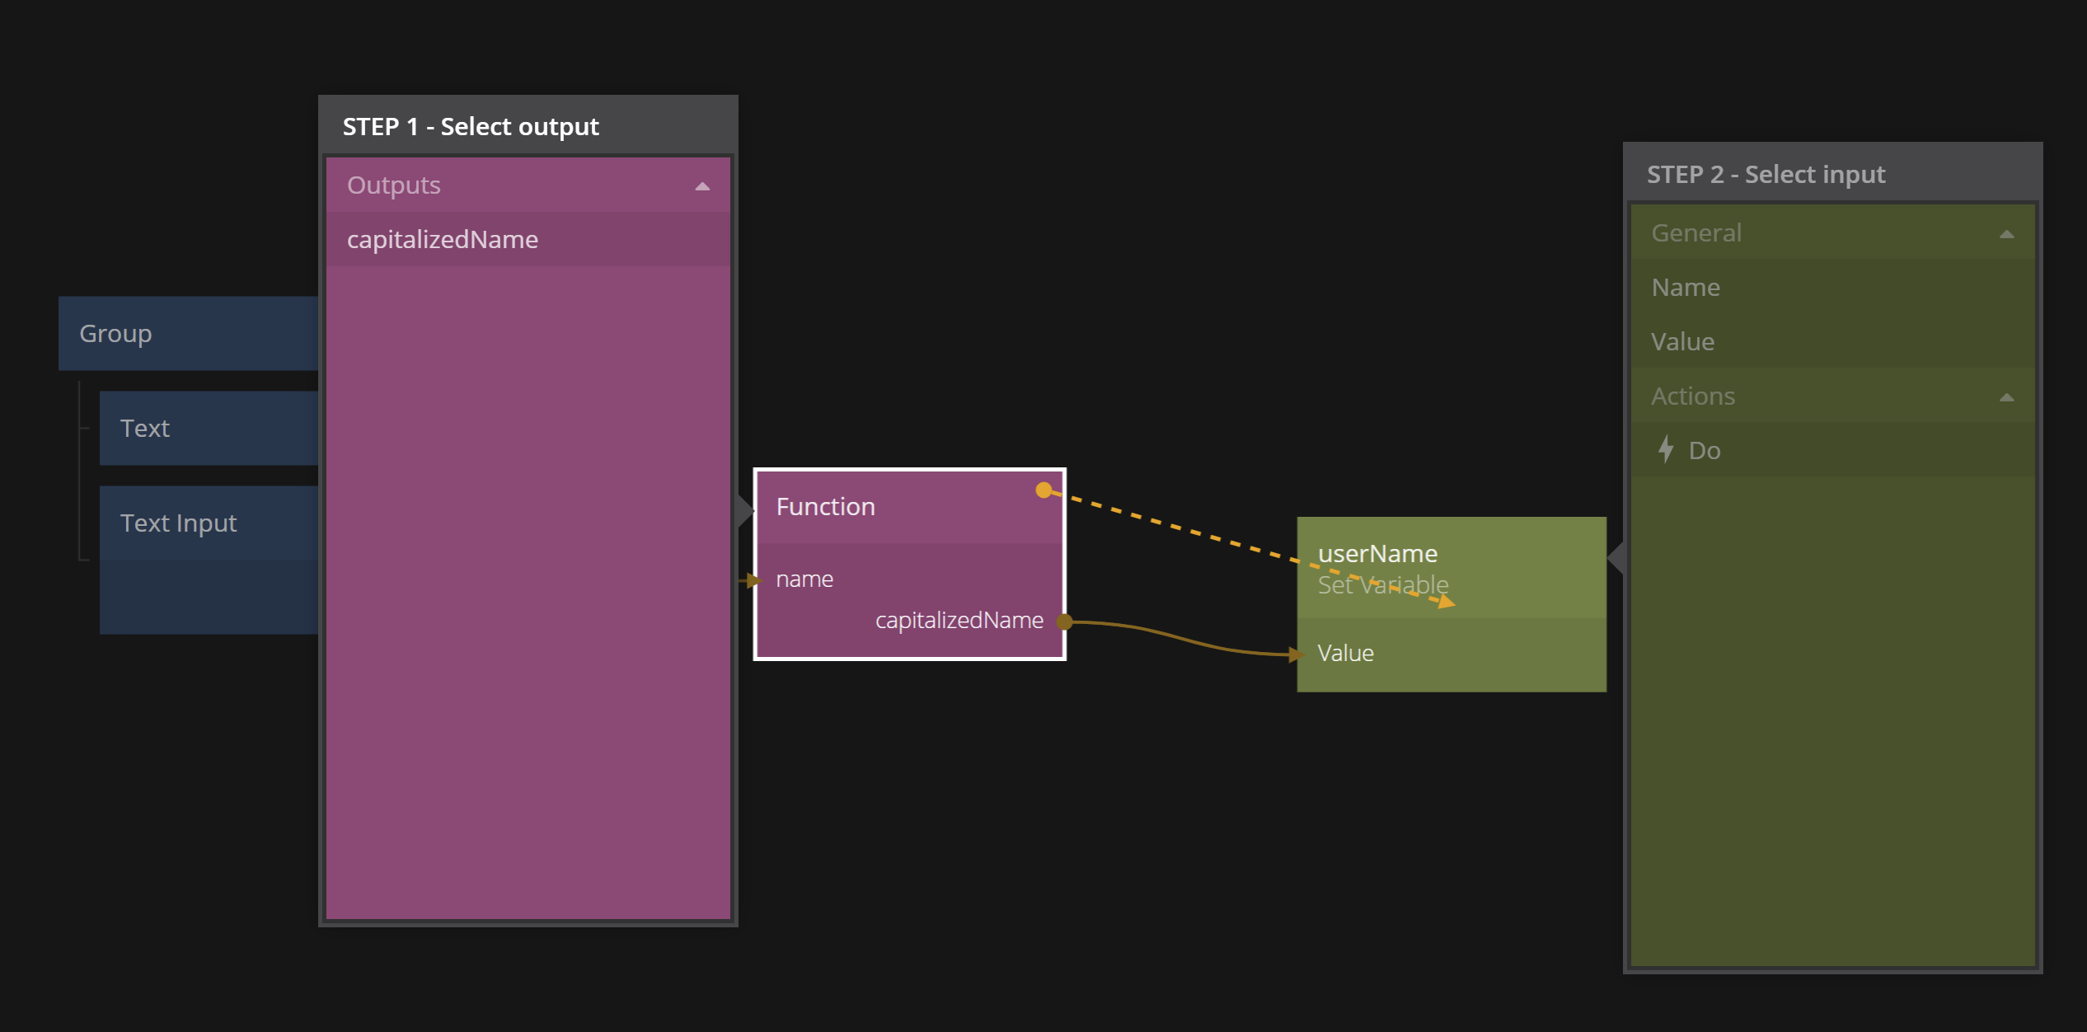Collapse the Actions section
The width and height of the screenshot is (2087, 1032).
point(2006,397)
